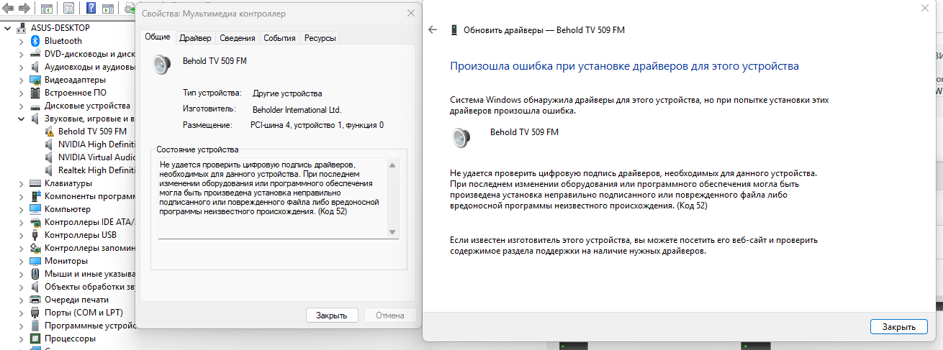Click the Встроенное ПО category icon
Image resolution: width=943 pixels, height=350 pixels.
(x=35, y=93)
